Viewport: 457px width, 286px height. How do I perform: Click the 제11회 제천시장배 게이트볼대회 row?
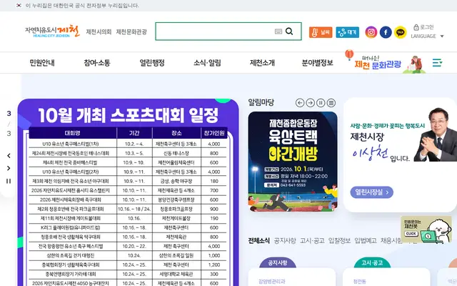point(128,218)
